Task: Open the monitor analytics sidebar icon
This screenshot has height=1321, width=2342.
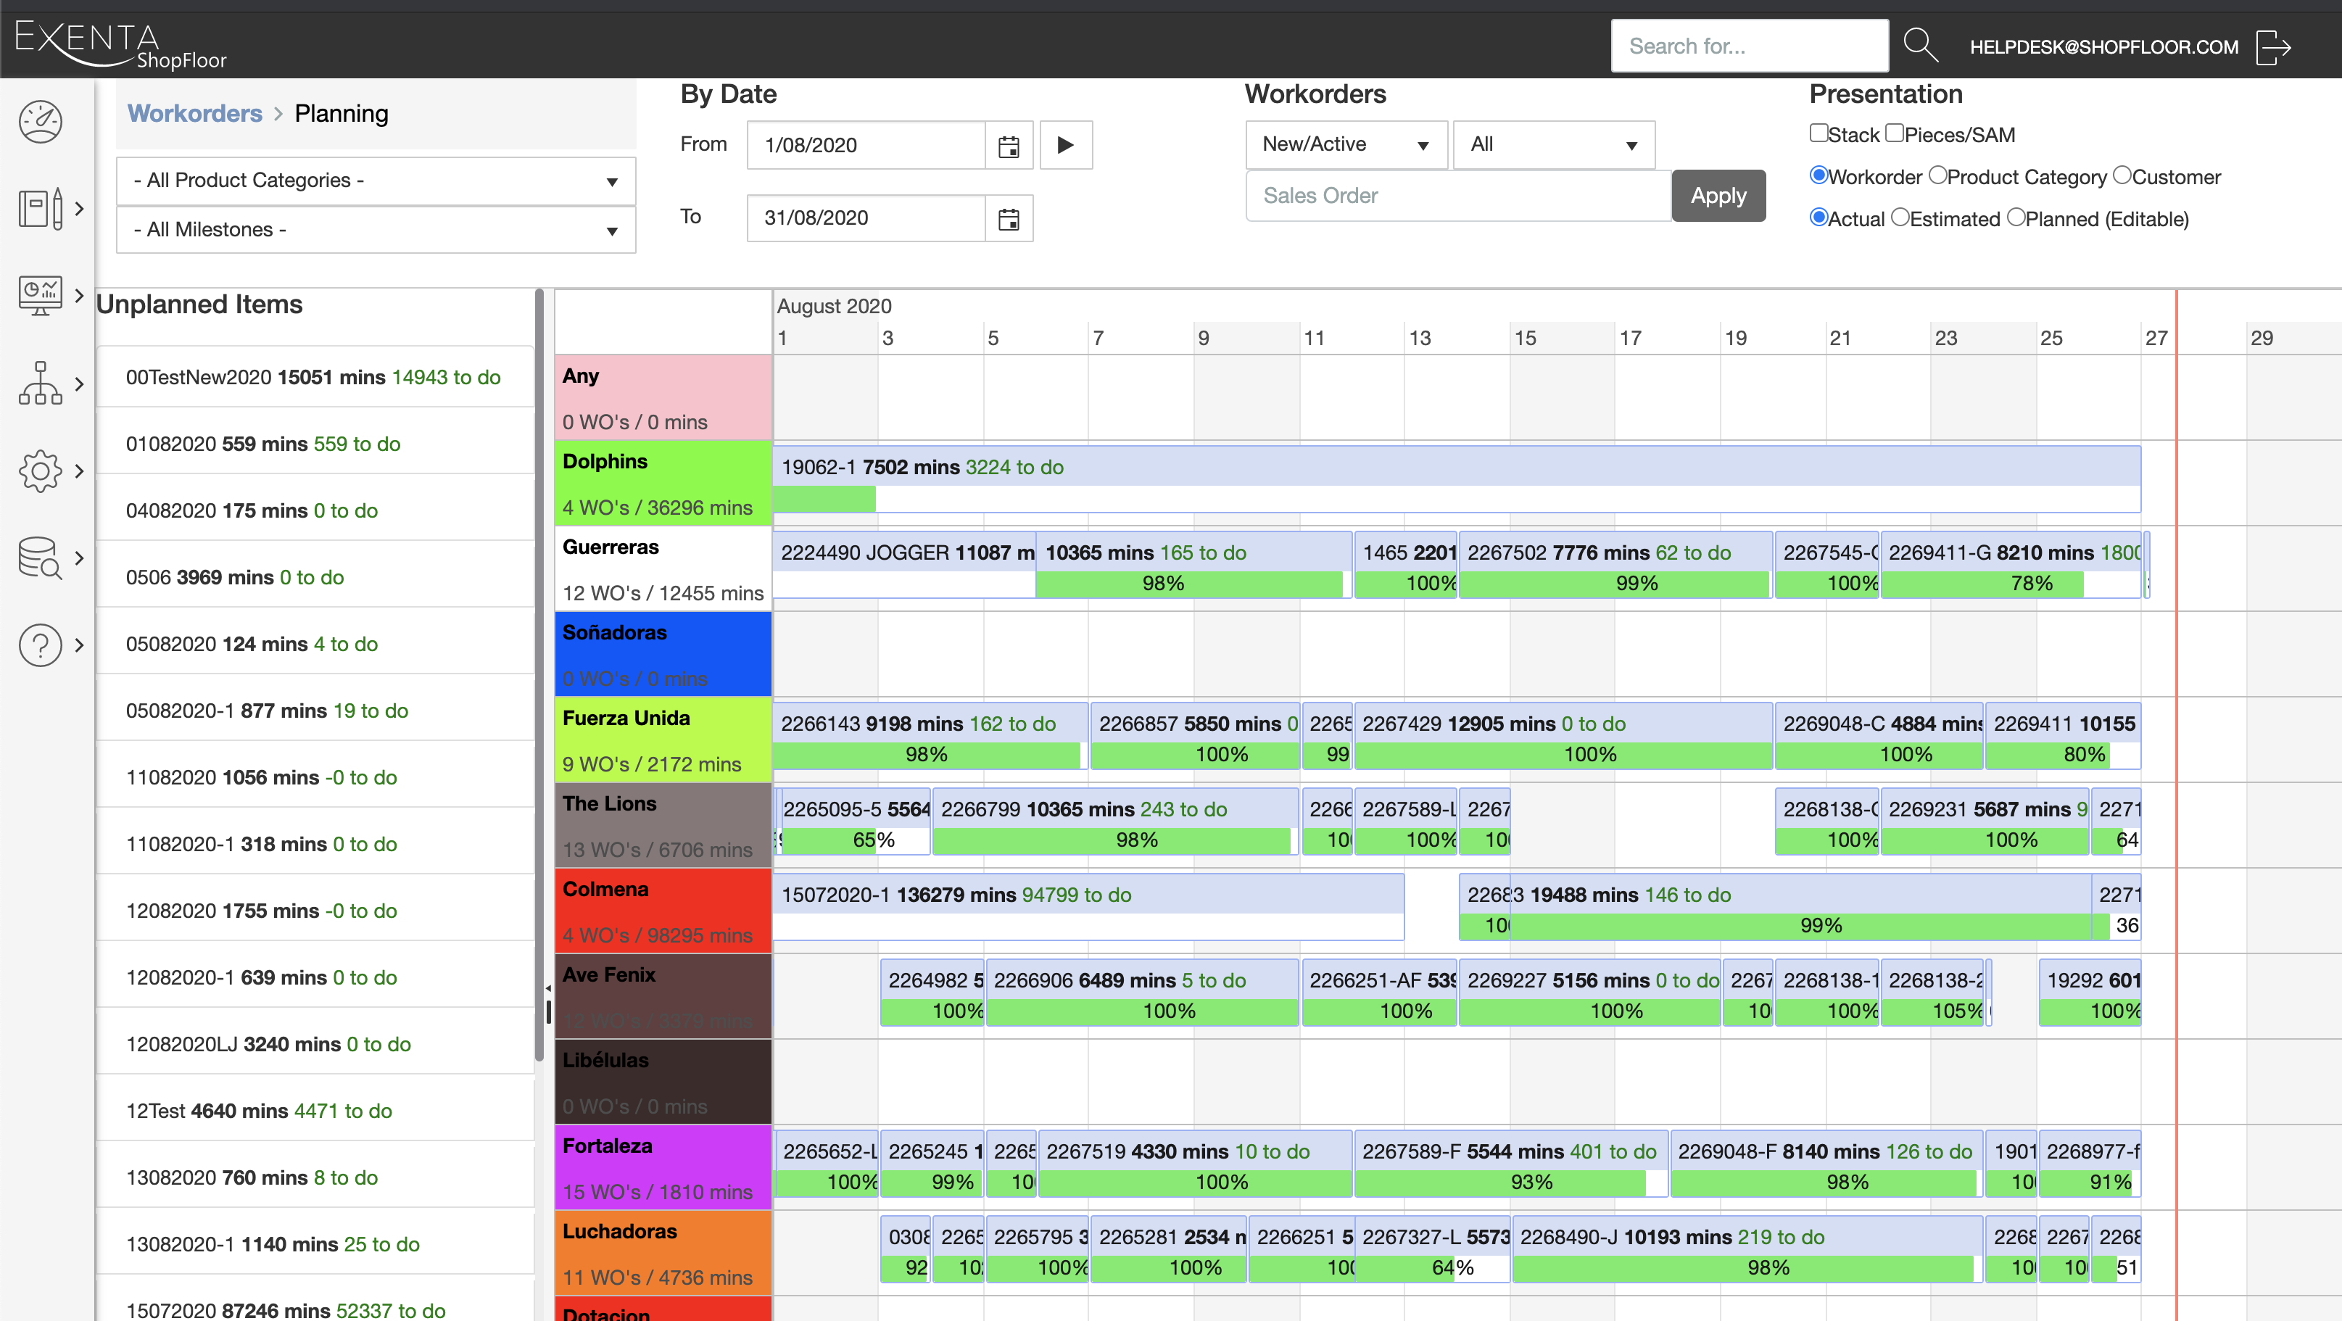Action: (40, 296)
